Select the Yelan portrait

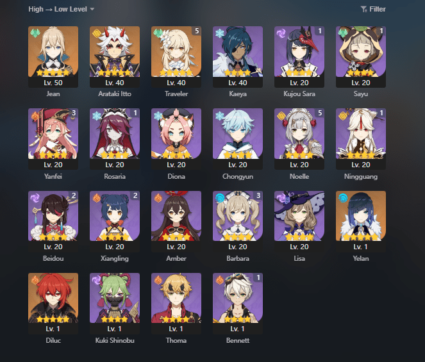pyautogui.click(x=361, y=216)
